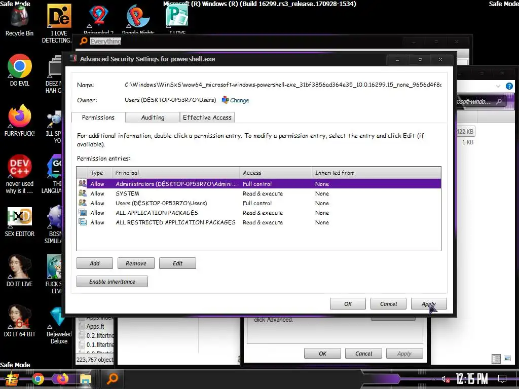
Task: Click the taskbar clock showing 12:15 PM
Action: pos(471,379)
